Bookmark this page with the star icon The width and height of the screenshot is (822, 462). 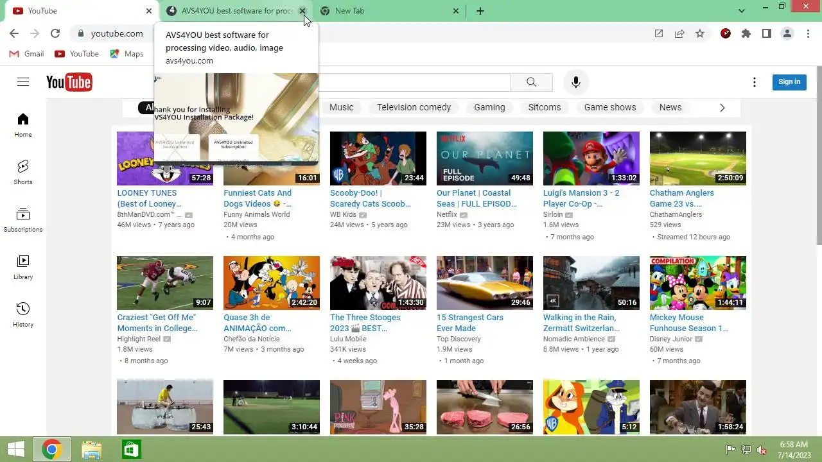tap(700, 33)
